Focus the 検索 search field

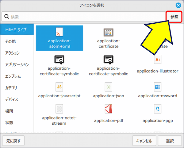(86, 17)
